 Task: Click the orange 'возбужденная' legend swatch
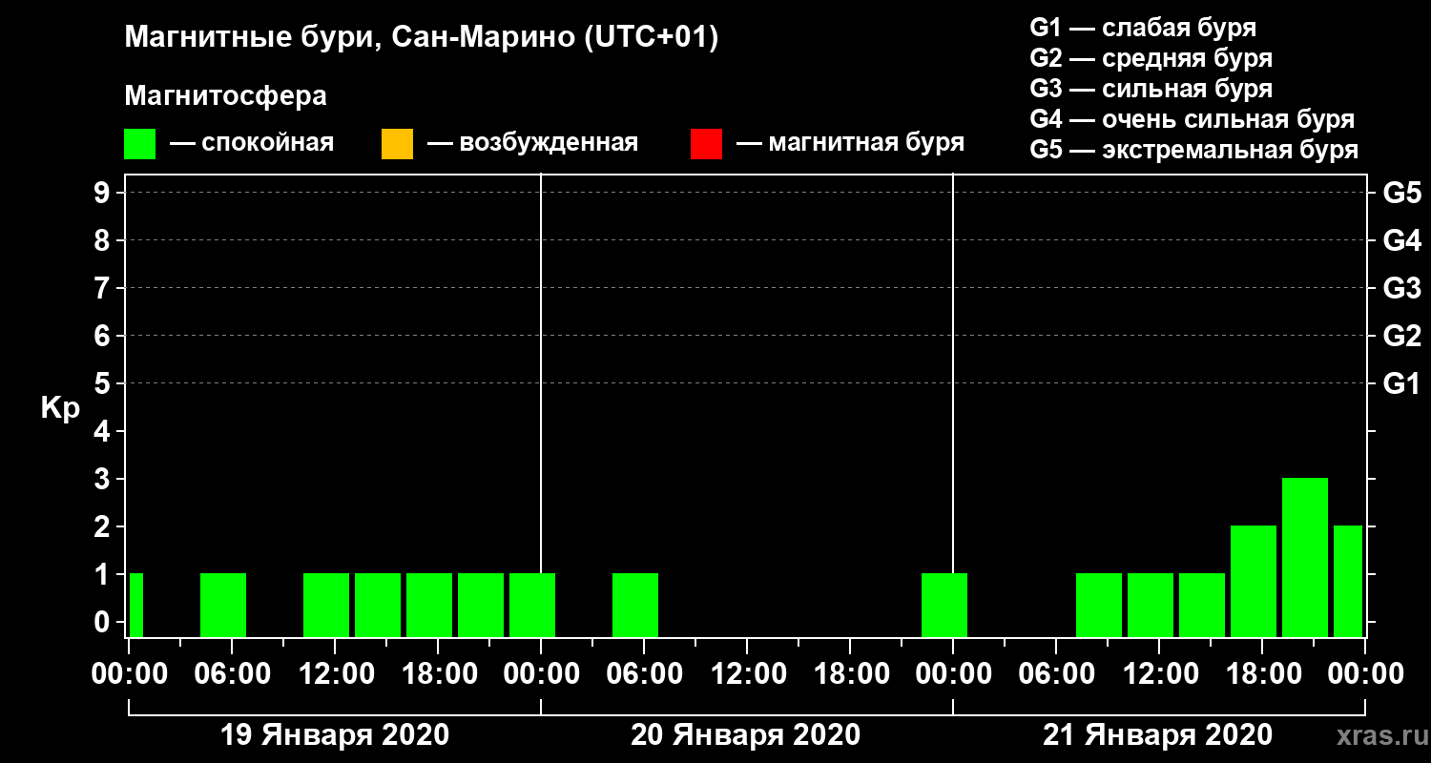tap(397, 144)
